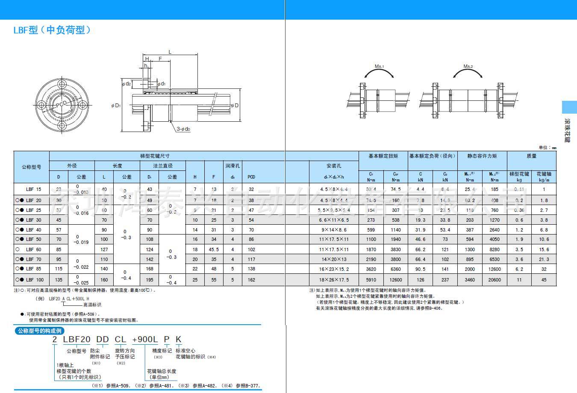This screenshot has width=577, height=393.
Task: Select the "质量" header cell
Action: coord(532,156)
